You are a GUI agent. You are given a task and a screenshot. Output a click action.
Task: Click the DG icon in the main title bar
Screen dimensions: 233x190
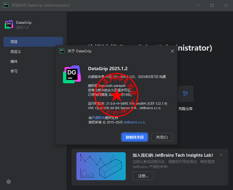coord(6,5)
